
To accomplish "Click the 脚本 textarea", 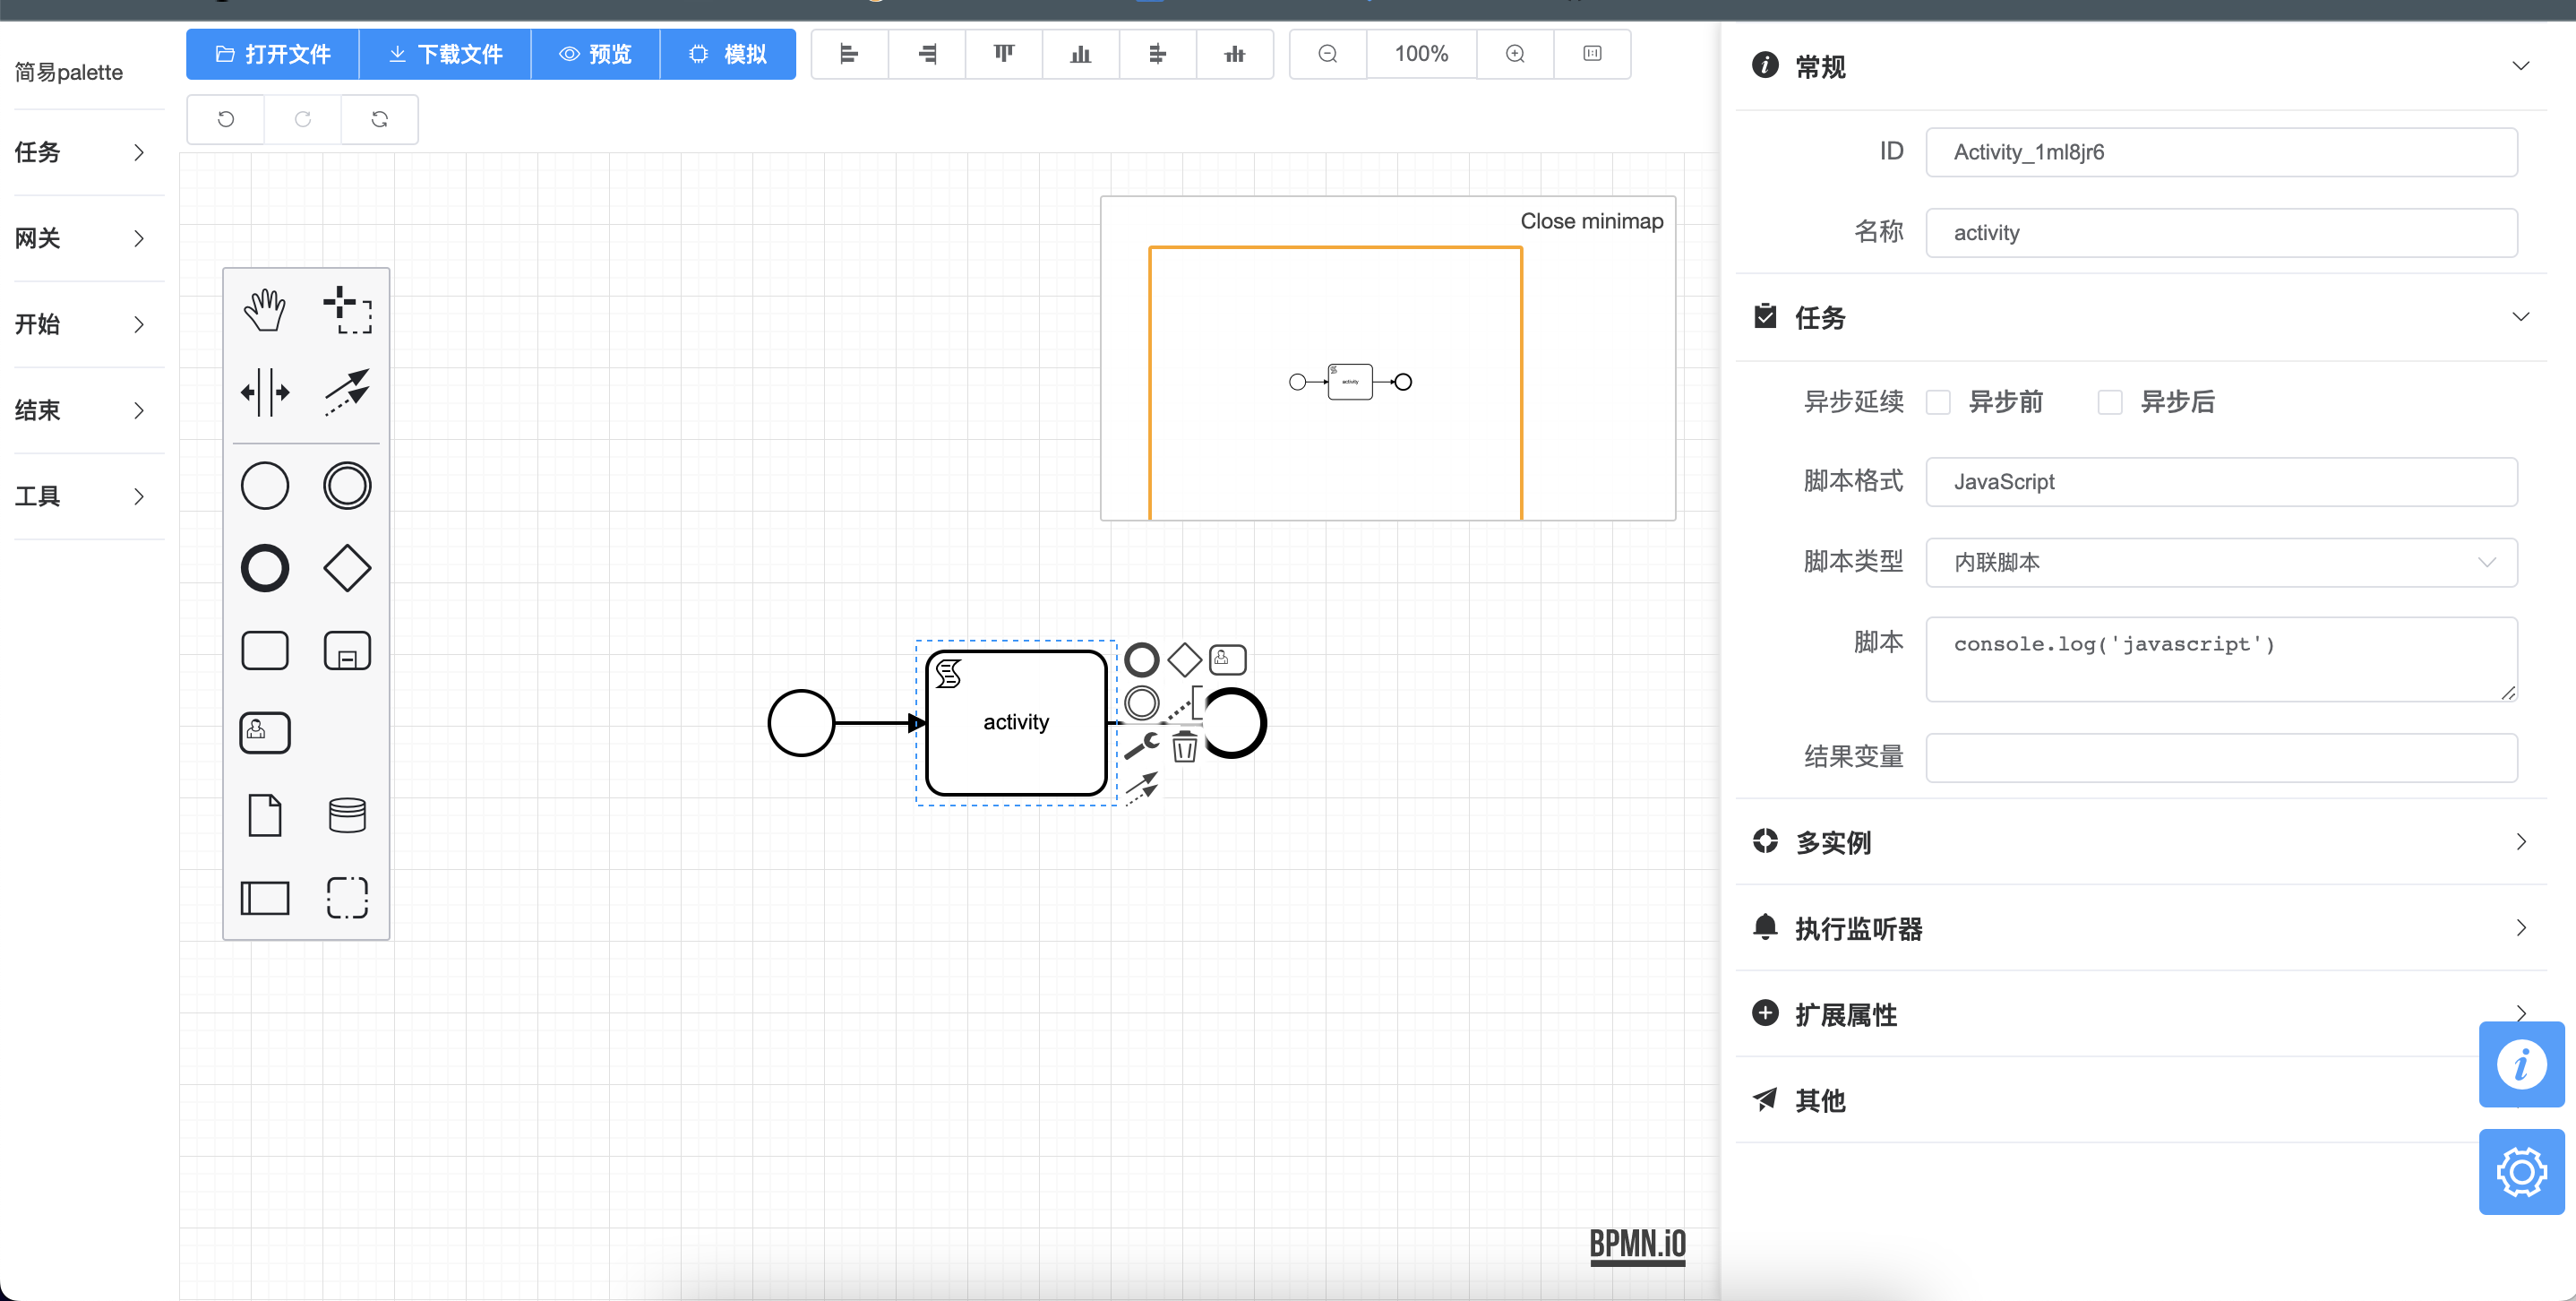I will (x=2221, y=659).
